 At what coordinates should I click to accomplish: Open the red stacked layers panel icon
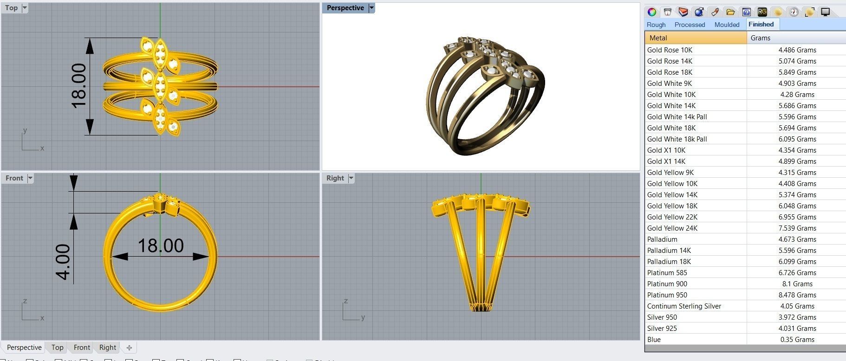[x=683, y=12]
